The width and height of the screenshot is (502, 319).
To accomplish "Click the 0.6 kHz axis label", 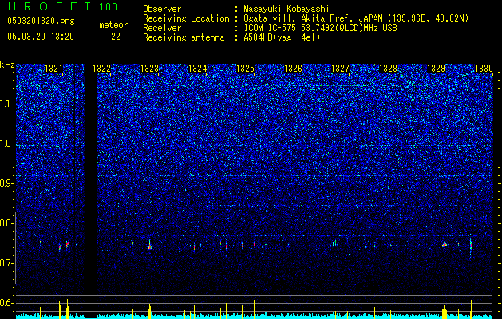I will (7, 303).
